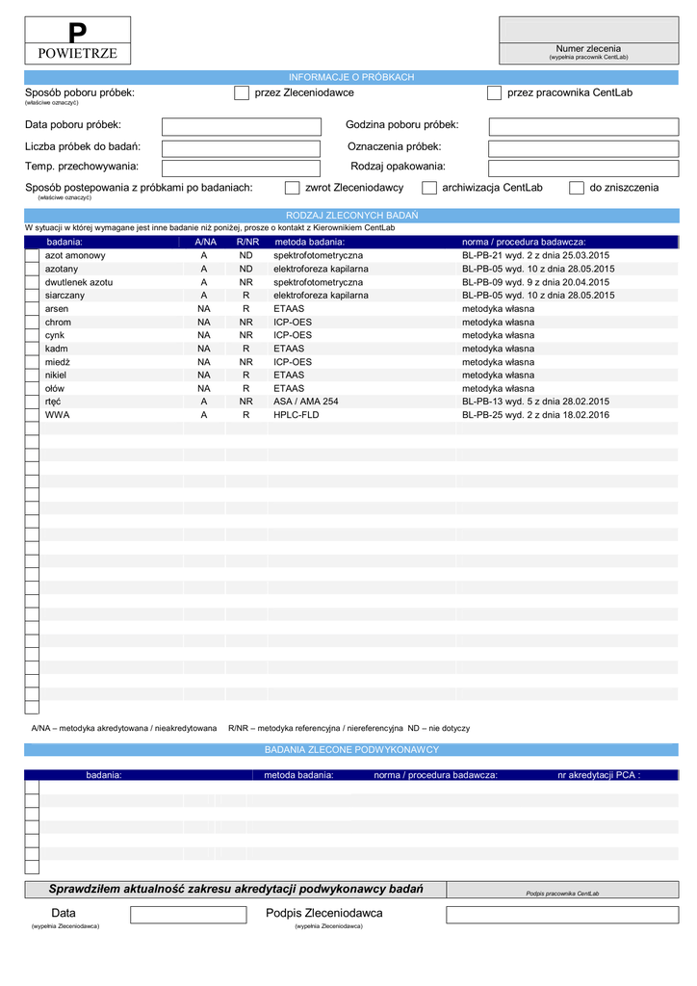This screenshot has width=697, height=986.
Task: Select the checkbox for 'rtęć' test
Action: click(x=32, y=402)
